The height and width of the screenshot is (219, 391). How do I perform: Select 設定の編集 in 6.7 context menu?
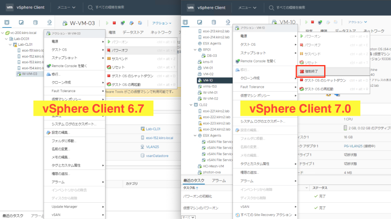(x=74, y=133)
